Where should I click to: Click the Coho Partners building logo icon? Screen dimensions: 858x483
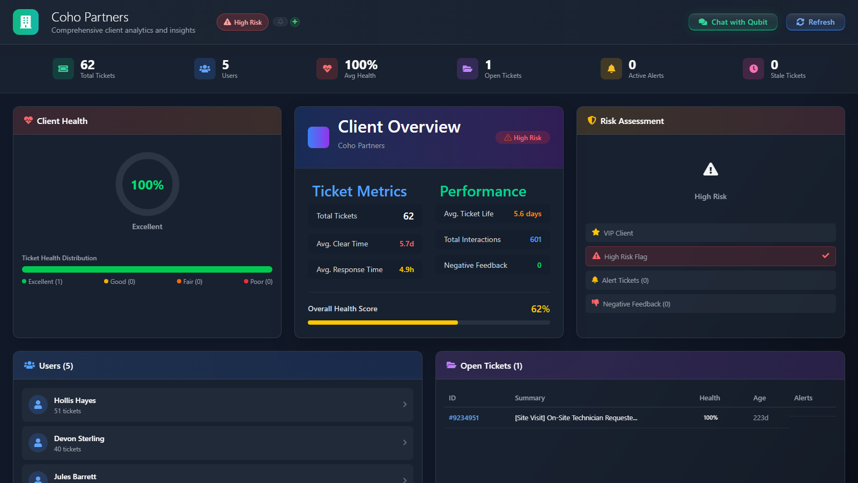(x=26, y=22)
